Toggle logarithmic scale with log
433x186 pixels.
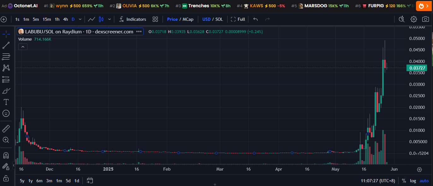click(x=413, y=181)
